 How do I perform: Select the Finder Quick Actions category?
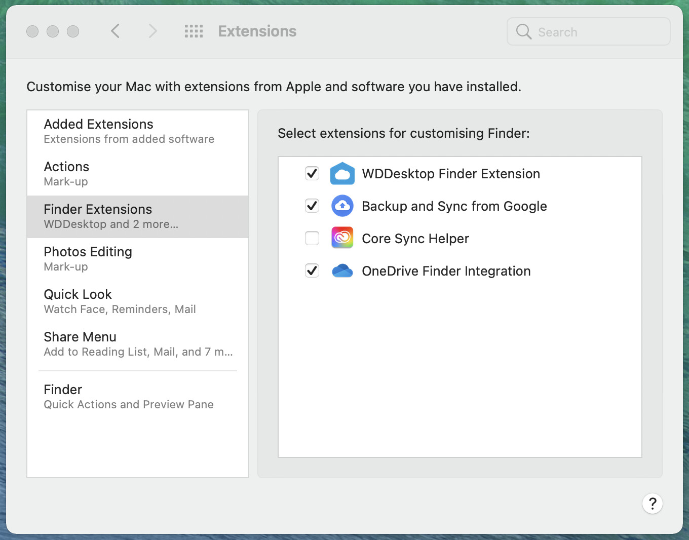137,397
